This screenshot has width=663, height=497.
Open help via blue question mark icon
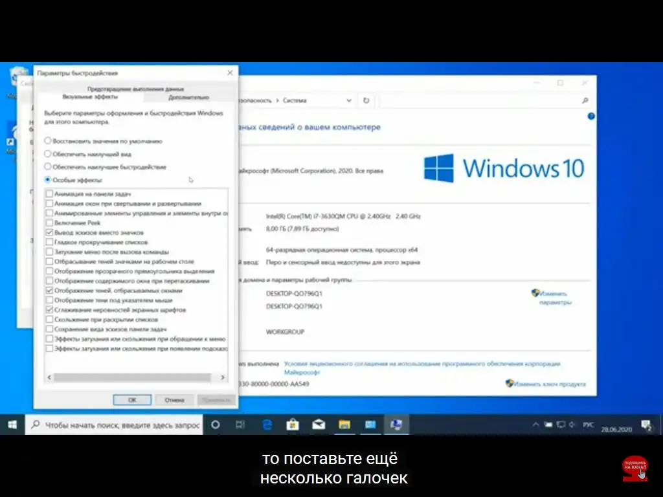591,116
